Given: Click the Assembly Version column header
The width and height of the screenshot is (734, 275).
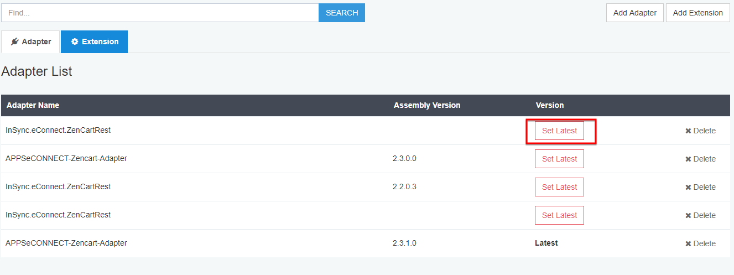Looking at the screenshot, I should [x=426, y=105].
